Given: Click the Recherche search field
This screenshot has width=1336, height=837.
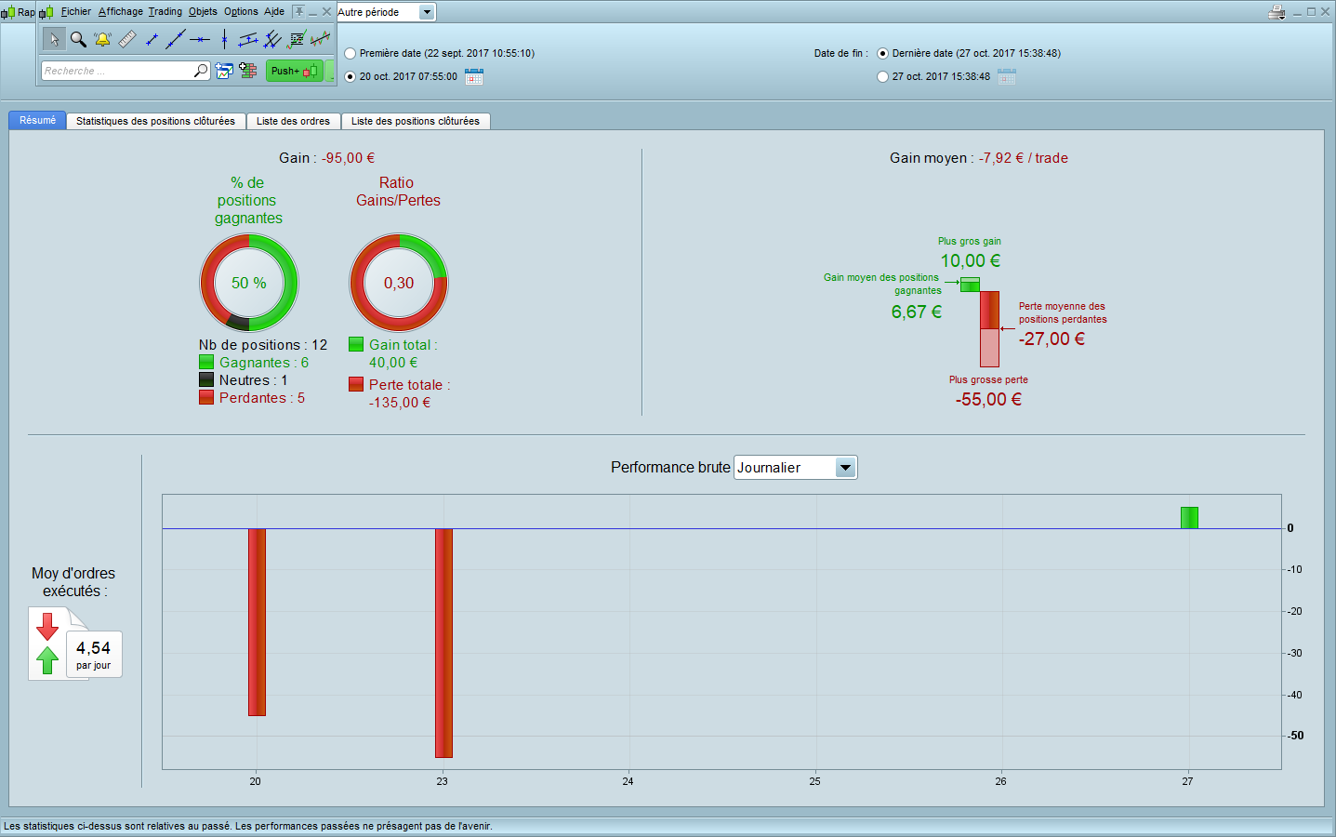Looking at the screenshot, I should pyautogui.click(x=118, y=71).
